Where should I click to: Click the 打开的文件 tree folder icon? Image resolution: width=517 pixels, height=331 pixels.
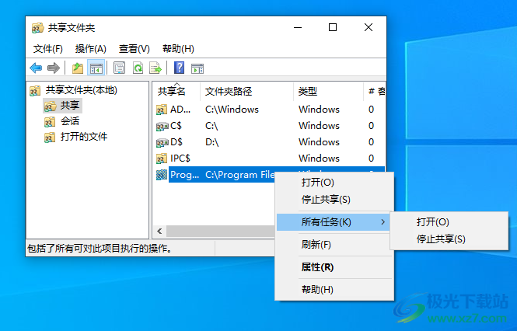(x=50, y=138)
